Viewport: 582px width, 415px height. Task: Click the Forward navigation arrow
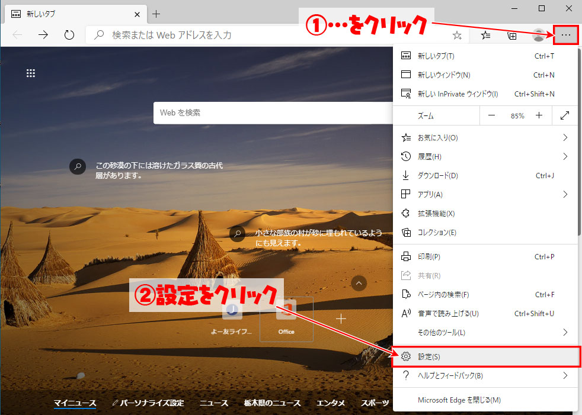tap(43, 35)
